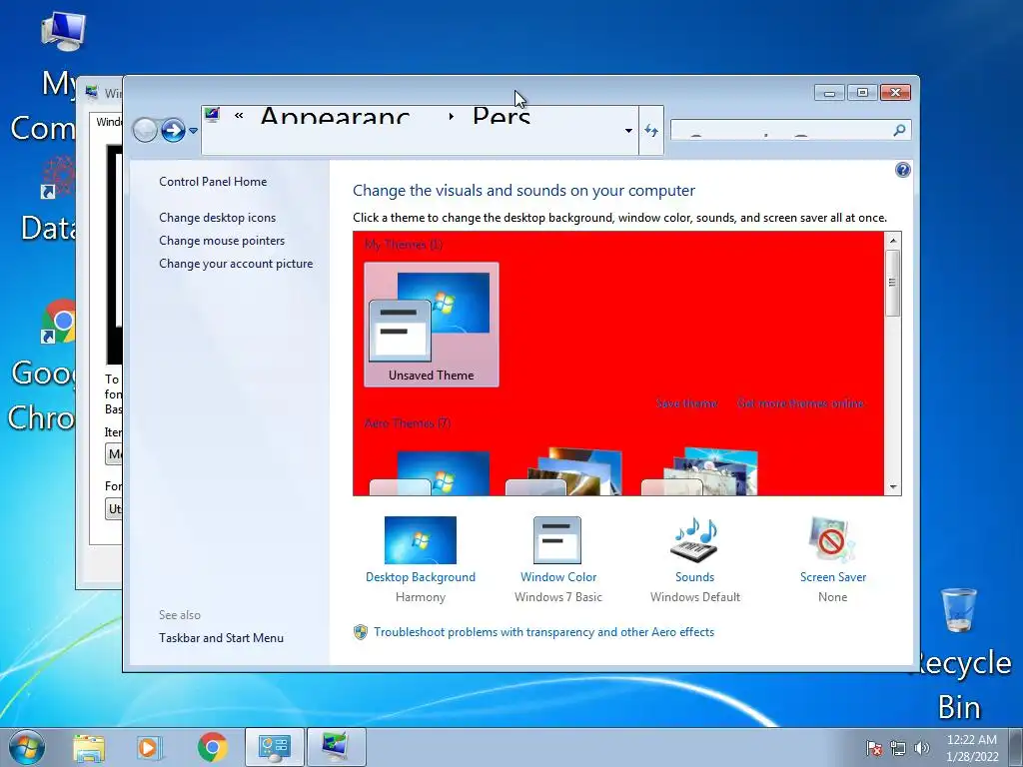The height and width of the screenshot is (767, 1023).
Task: Open the recent pages dropdown arrow
Action: tap(193, 131)
